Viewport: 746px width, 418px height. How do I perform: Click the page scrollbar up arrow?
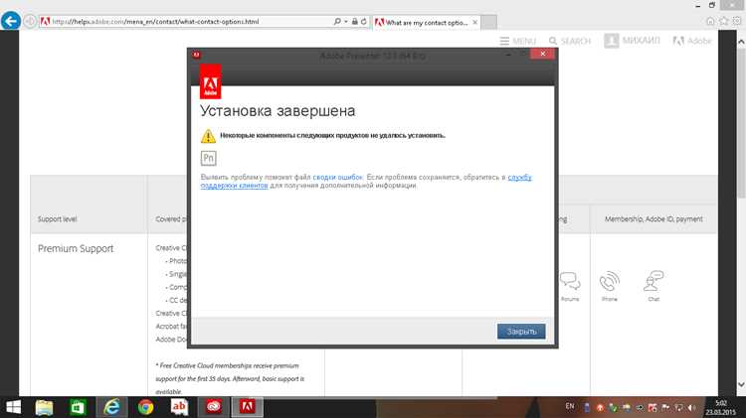coord(741,42)
